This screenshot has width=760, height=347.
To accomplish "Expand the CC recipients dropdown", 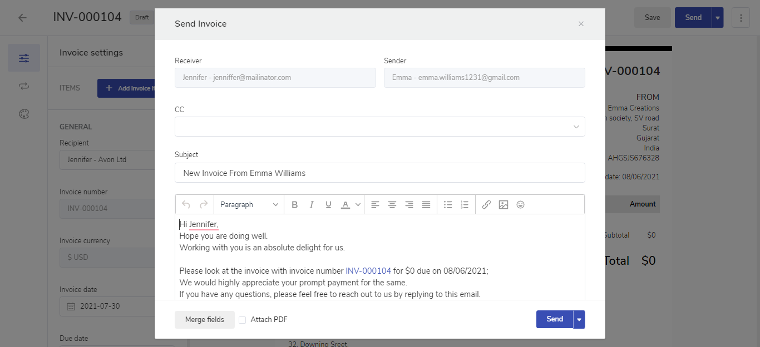I will [x=576, y=127].
